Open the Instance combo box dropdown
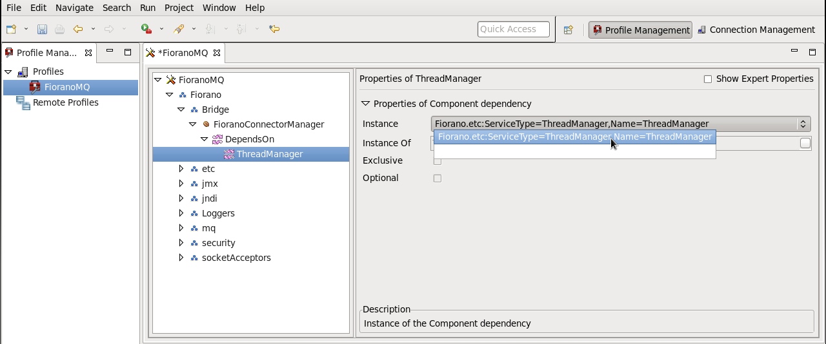The width and height of the screenshot is (826, 344). pyautogui.click(x=803, y=124)
